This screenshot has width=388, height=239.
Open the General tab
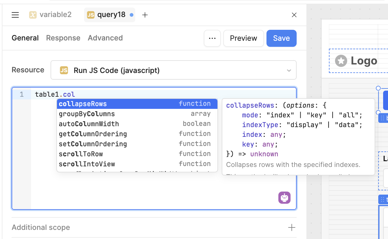coord(25,38)
